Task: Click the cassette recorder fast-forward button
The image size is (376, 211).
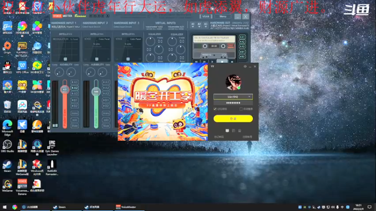Action: click(204, 62)
